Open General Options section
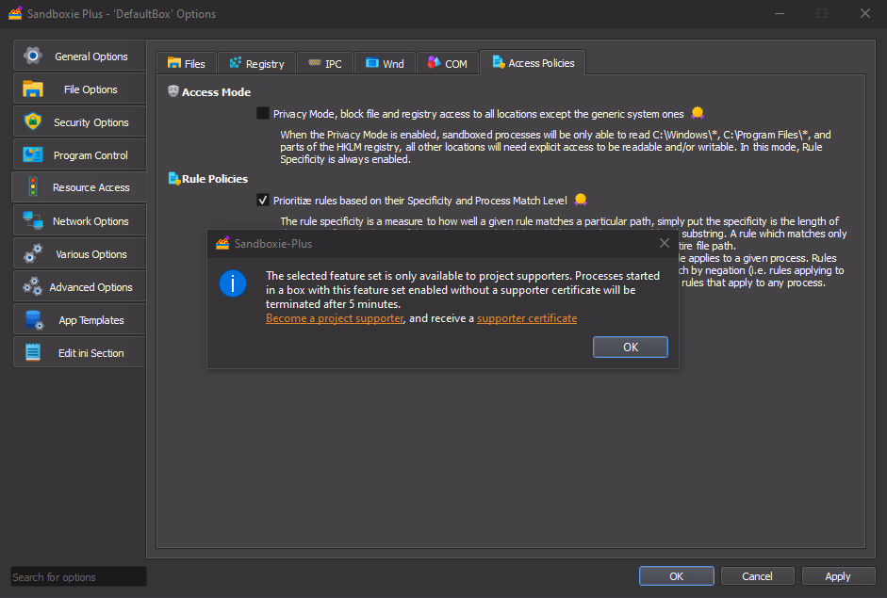Image resolution: width=887 pixels, height=598 pixels. click(80, 56)
